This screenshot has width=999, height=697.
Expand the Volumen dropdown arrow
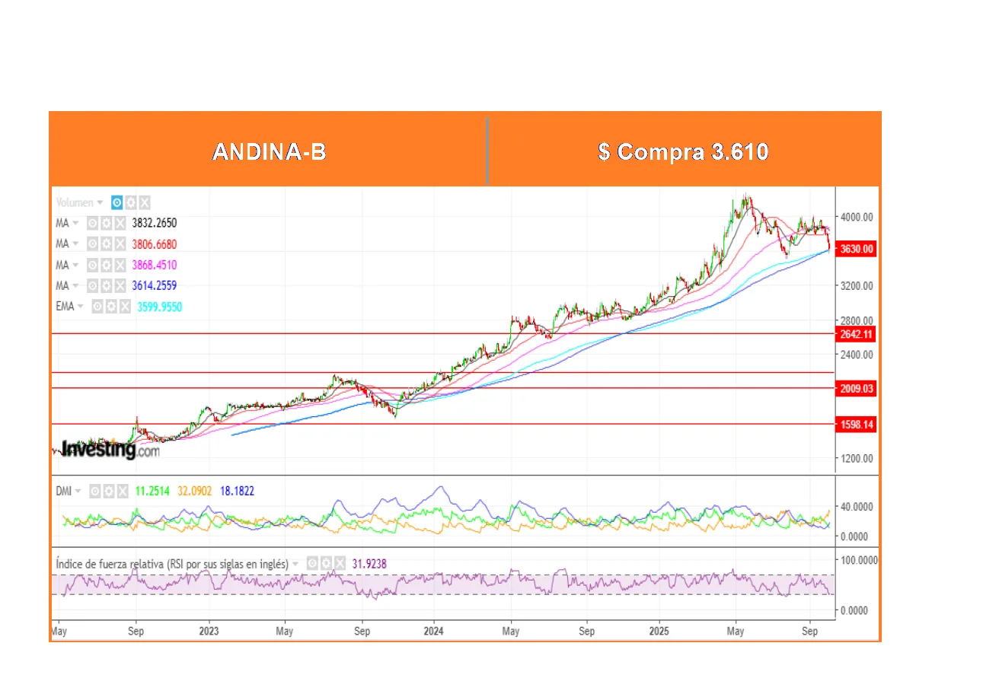click(x=100, y=203)
